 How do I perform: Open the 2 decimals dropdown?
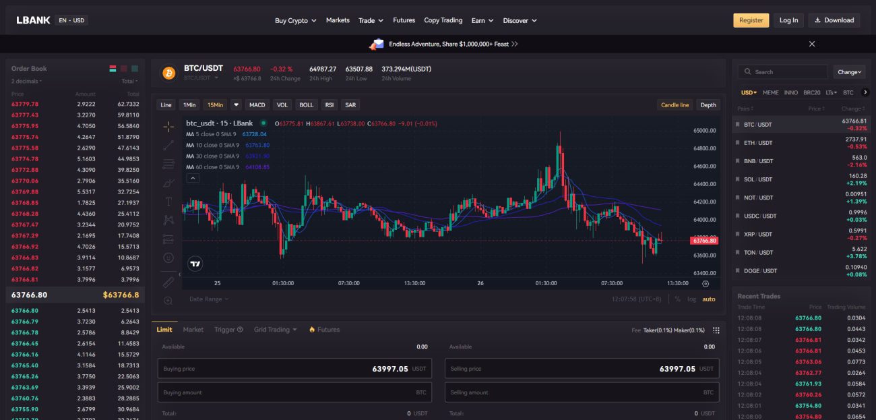pyautogui.click(x=27, y=82)
